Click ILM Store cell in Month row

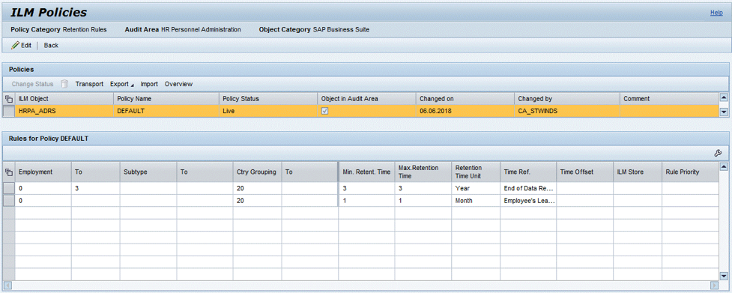click(638, 201)
